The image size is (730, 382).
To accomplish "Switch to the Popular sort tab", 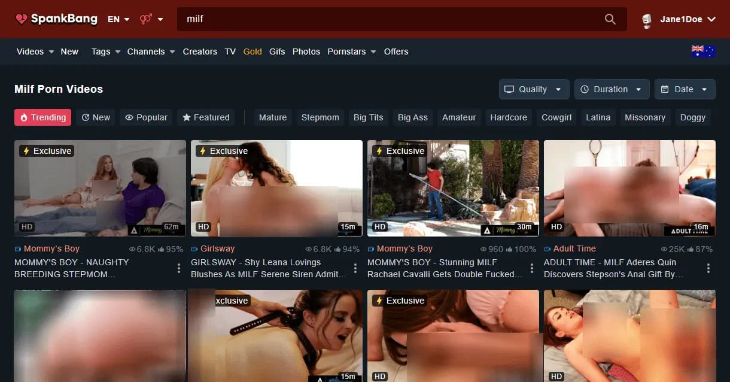I will click(x=146, y=117).
